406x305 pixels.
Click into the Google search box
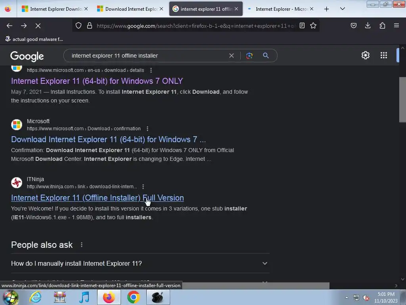(147, 56)
